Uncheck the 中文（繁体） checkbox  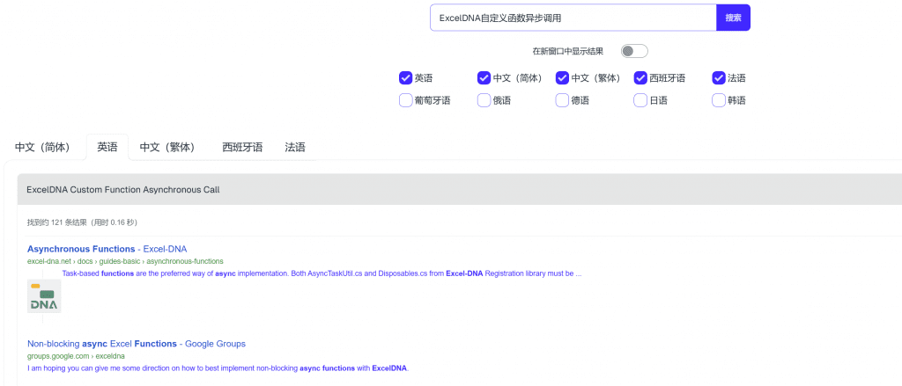563,78
